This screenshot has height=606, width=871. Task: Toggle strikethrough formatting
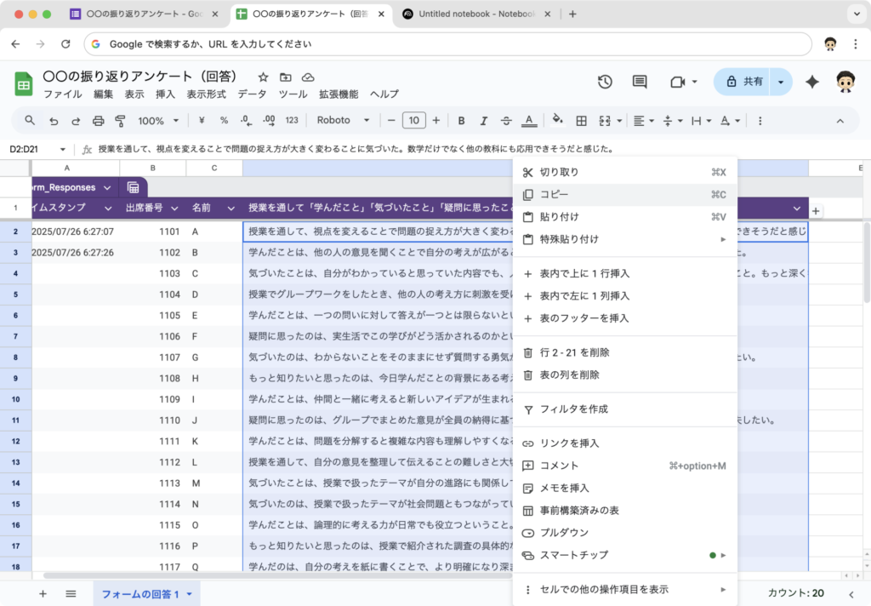[x=506, y=121]
